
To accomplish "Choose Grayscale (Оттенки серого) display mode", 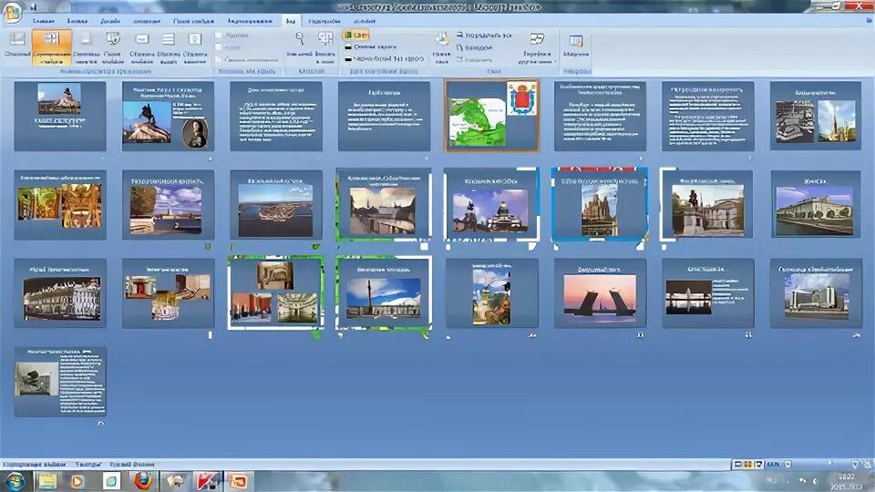I will (x=371, y=46).
